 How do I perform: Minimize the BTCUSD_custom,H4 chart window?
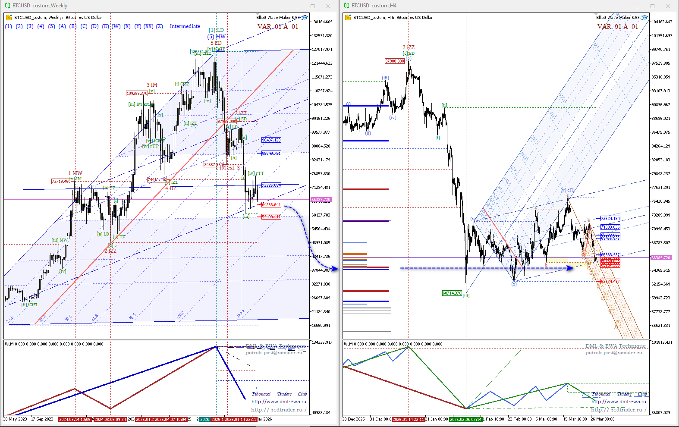tap(637, 6)
